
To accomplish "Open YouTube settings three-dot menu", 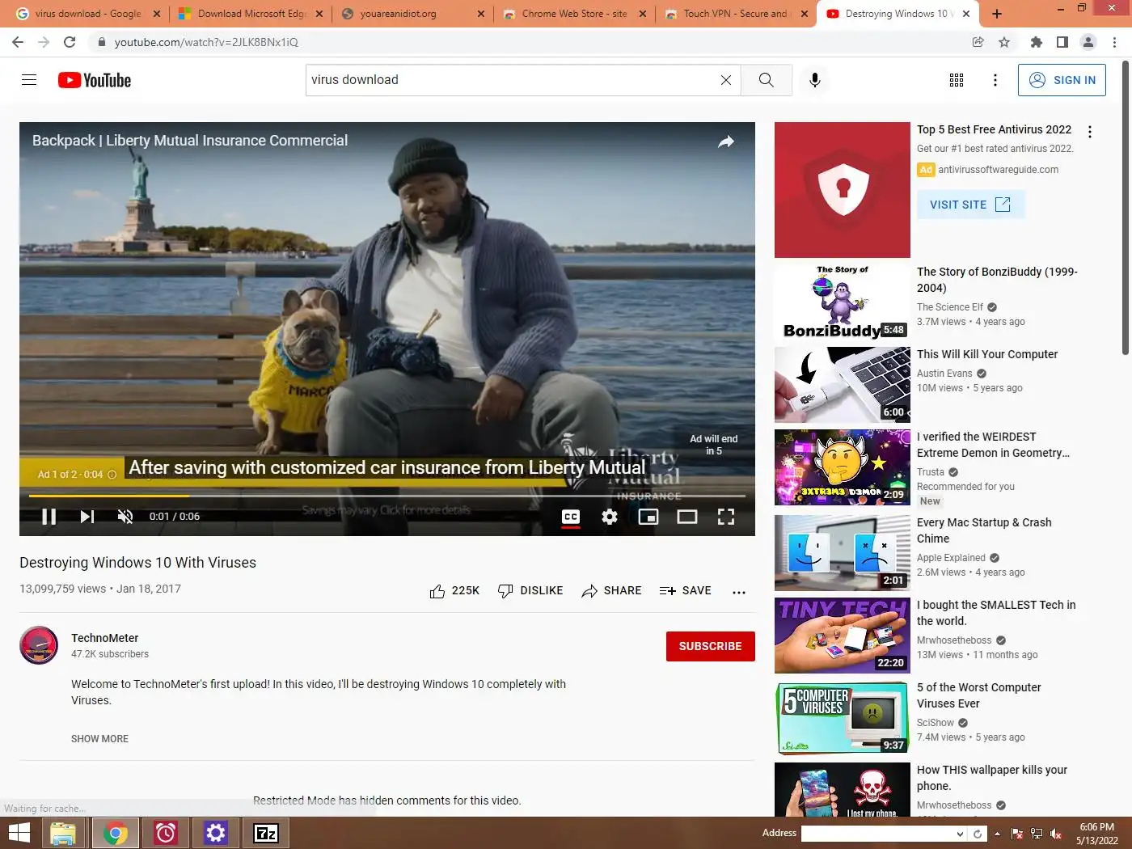I will click(995, 80).
